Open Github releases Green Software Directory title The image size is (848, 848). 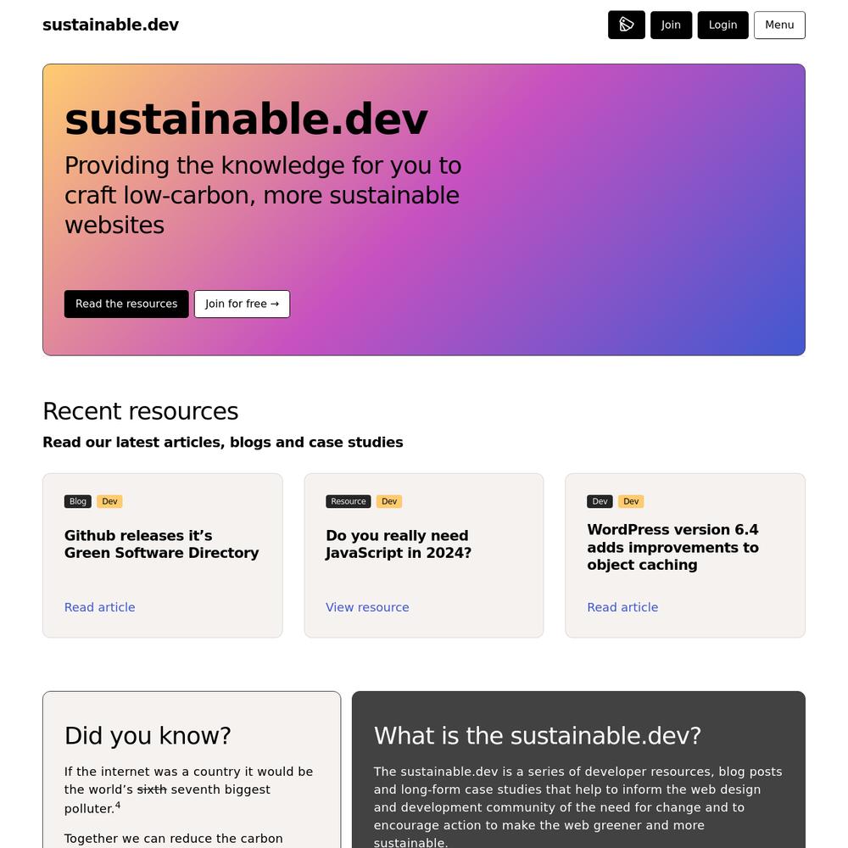162,544
